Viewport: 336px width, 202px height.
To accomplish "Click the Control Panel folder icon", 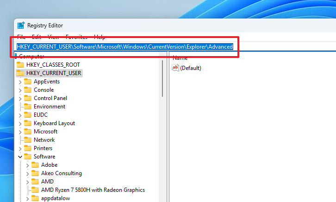I will click(28, 98).
